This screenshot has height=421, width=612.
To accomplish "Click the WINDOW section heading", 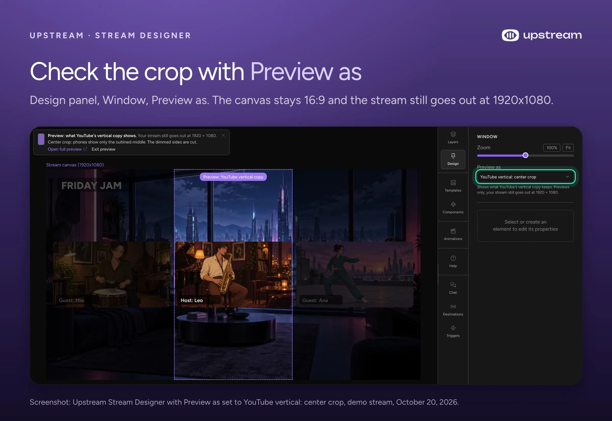I will pyautogui.click(x=487, y=137).
